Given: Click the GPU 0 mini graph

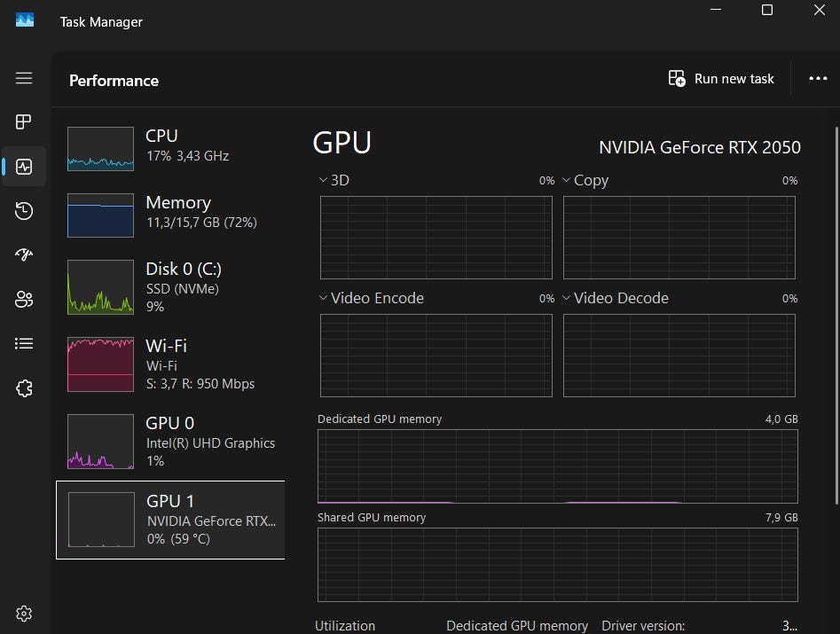Looking at the screenshot, I should (x=100, y=442).
